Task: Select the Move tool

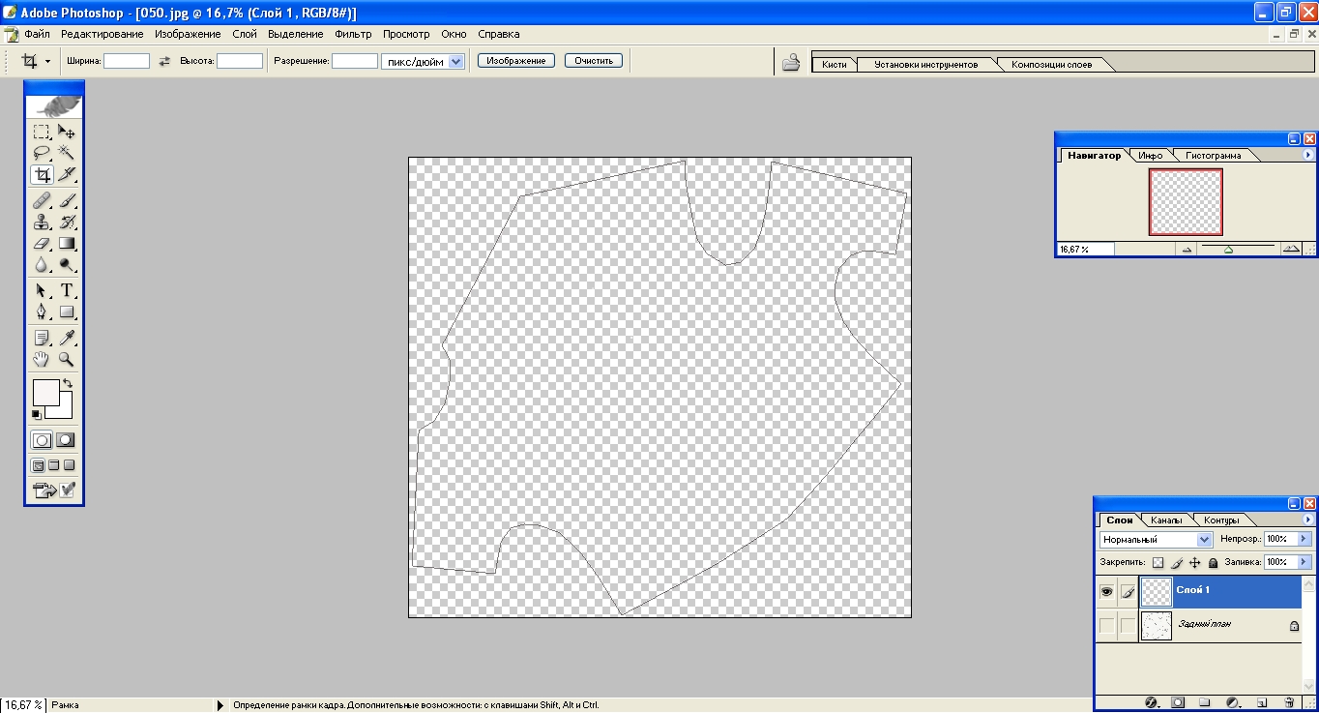Action: pos(67,132)
